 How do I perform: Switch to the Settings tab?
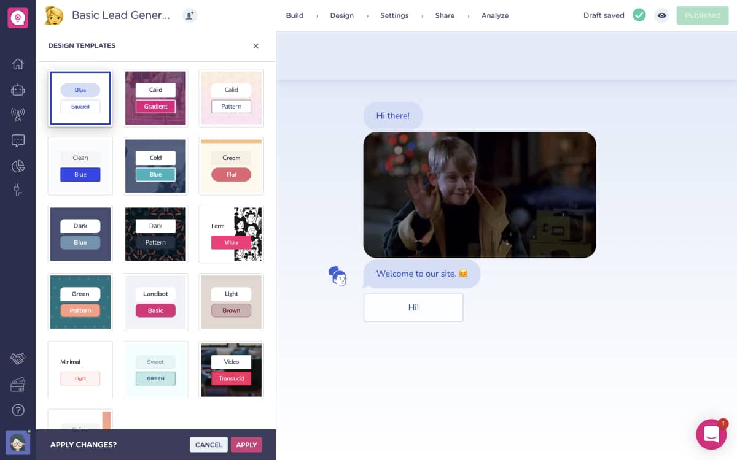click(394, 15)
